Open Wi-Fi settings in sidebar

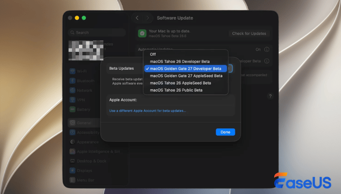tap(78, 71)
